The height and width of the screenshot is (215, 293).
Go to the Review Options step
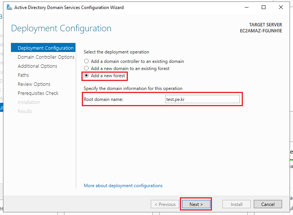coord(34,84)
